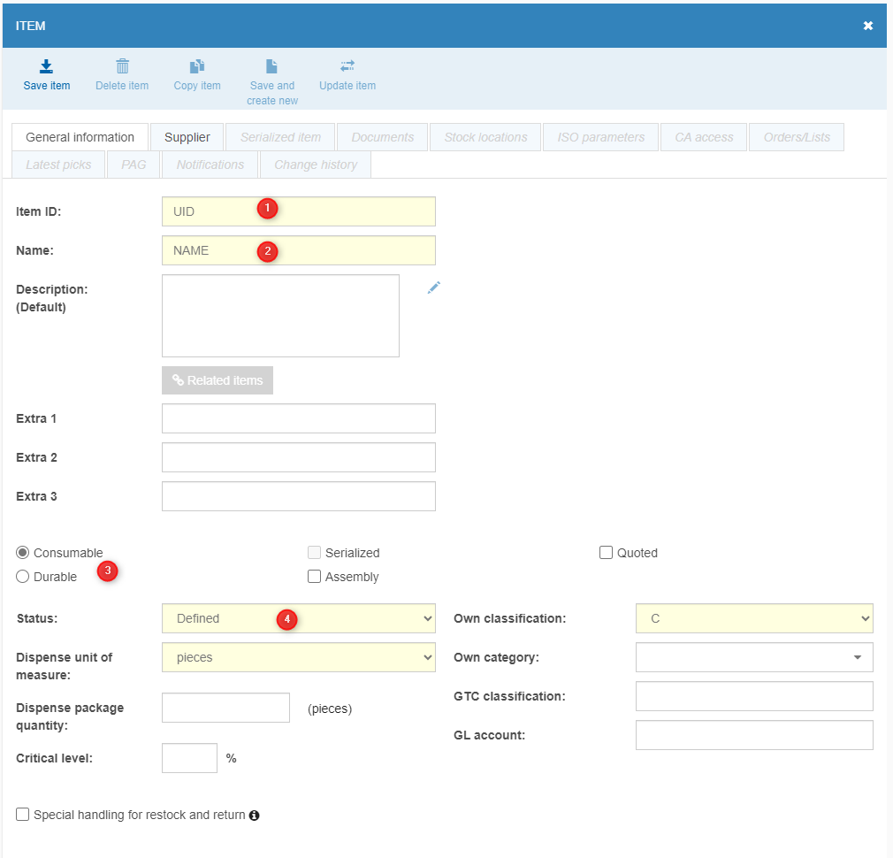
Task: Open the Stock locations tab
Action: (x=485, y=137)
